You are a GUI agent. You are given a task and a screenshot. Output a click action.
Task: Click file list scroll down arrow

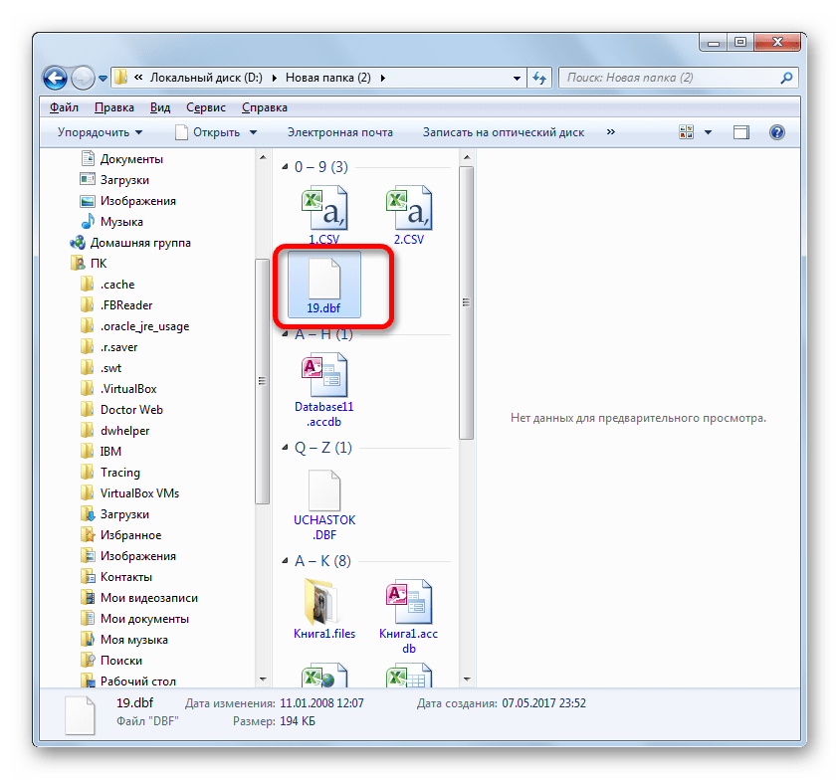tap(467, 680)
